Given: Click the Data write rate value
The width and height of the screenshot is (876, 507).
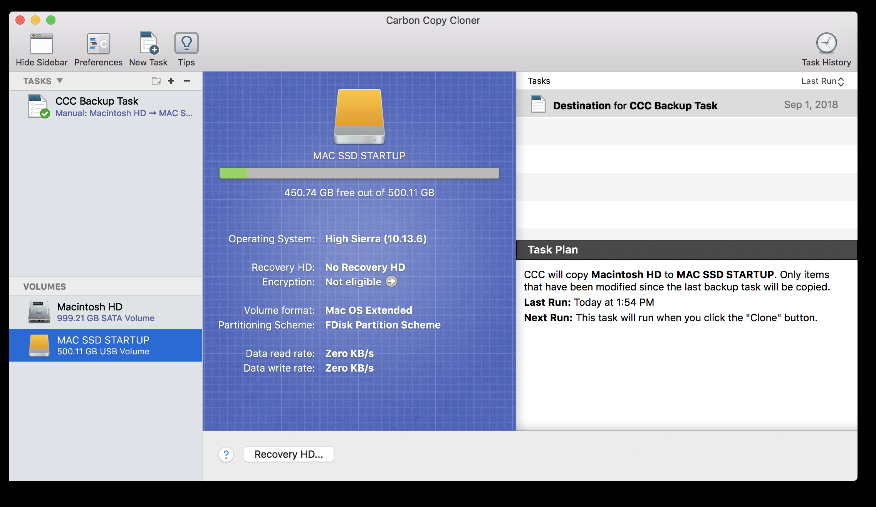Looking at the screenshot, I should [349, 368].
